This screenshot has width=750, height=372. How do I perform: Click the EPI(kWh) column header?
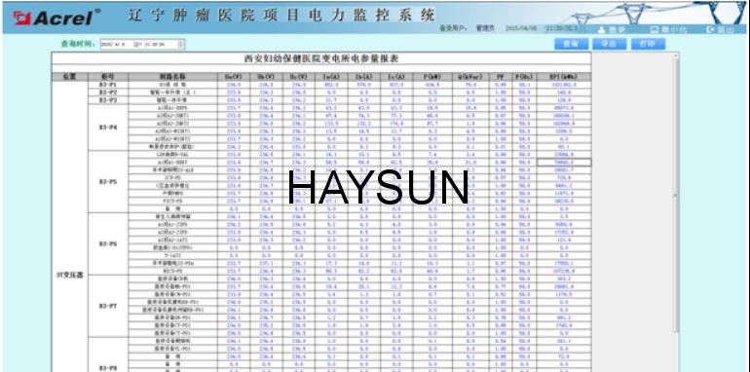pyautogui.click(x=564, y=77)
